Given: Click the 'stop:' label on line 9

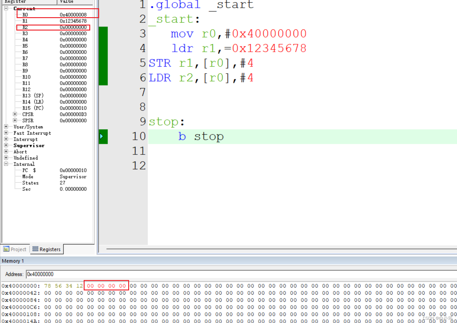Looking at the screenshot, I should click(x=166, y=122).
